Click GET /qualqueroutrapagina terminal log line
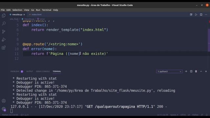This screenshot has width=210, height=118. 89,107
